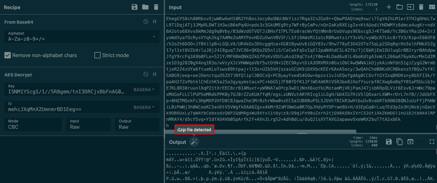Click the magic wand output suggestion
The image size is (437, 183).
pyautogui.click(x=194, y=142)
